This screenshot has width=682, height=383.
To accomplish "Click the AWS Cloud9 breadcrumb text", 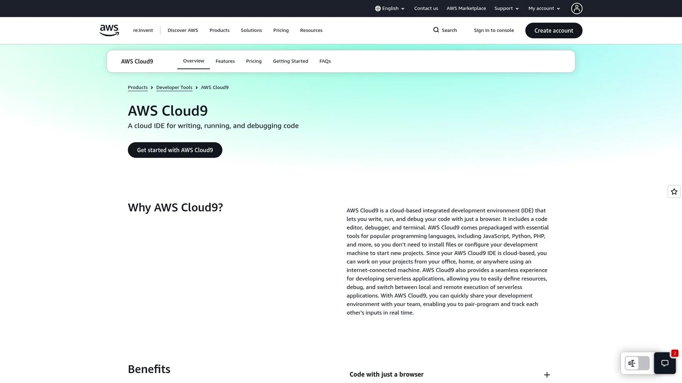I will click(x=215, y=87).
